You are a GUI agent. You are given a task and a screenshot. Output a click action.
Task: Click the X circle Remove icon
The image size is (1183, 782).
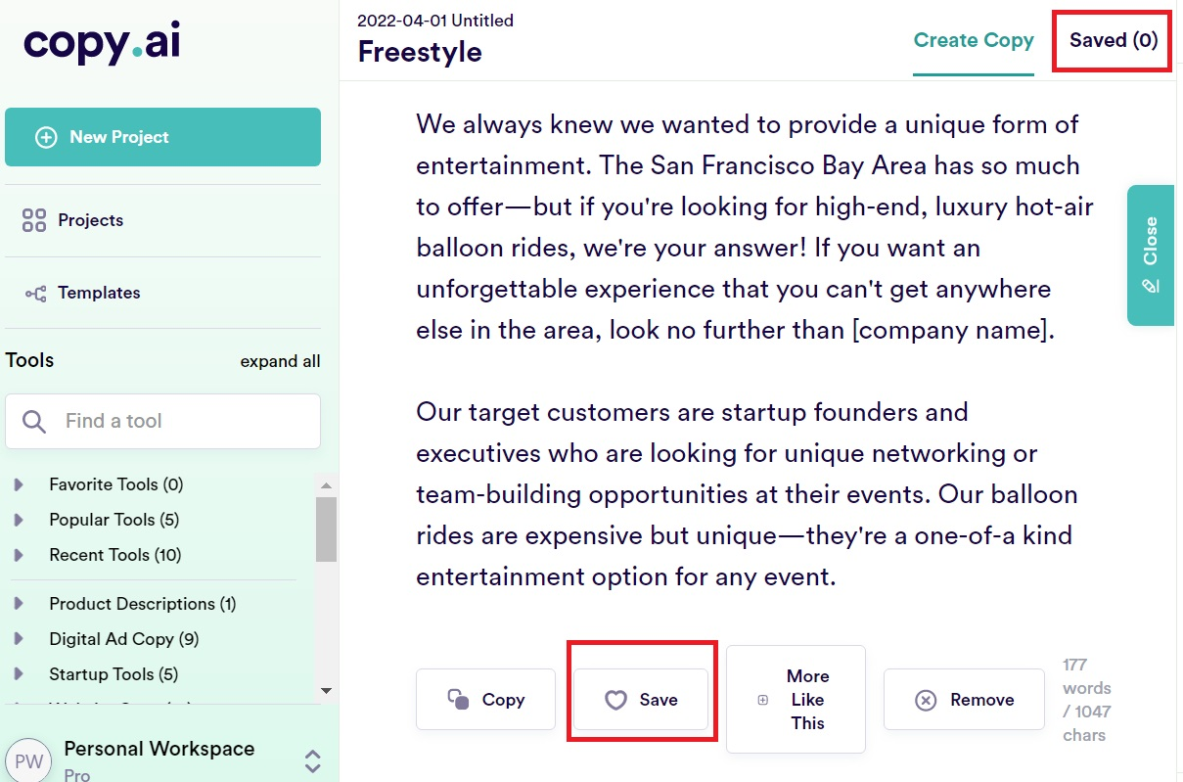[x=925, y=700]
